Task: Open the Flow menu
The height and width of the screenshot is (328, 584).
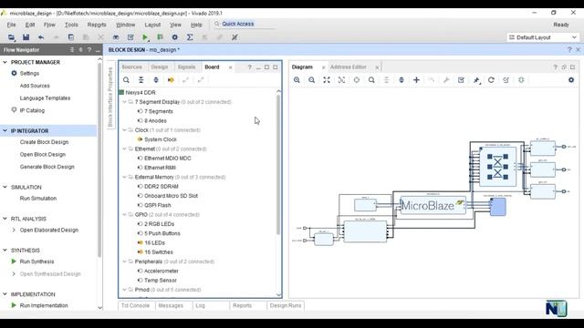Action: pyautogui.click(x=49, y=25)
